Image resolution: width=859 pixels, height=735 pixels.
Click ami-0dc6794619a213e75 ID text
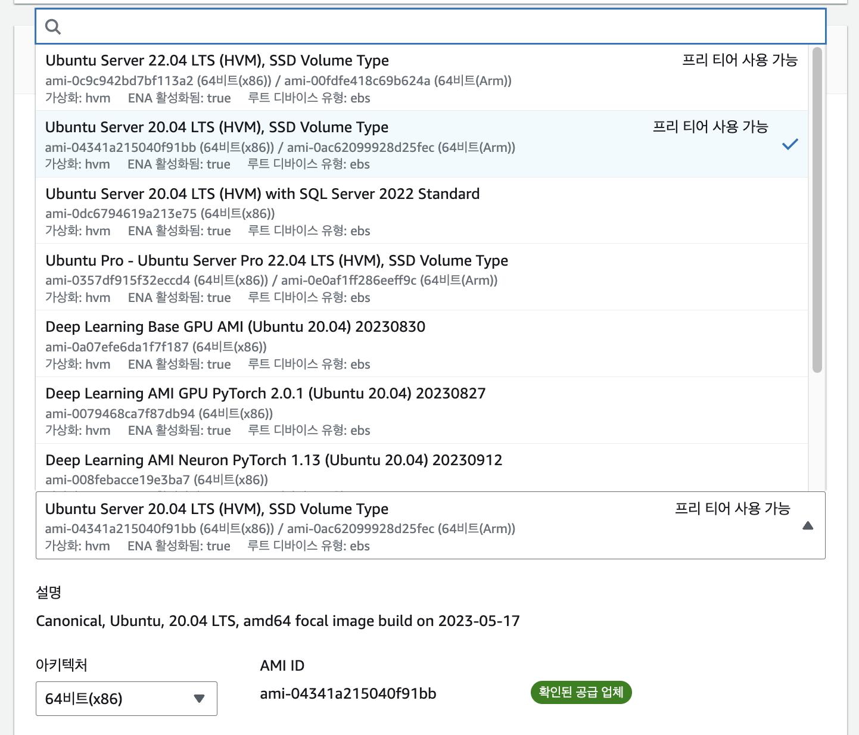point(121,214)
